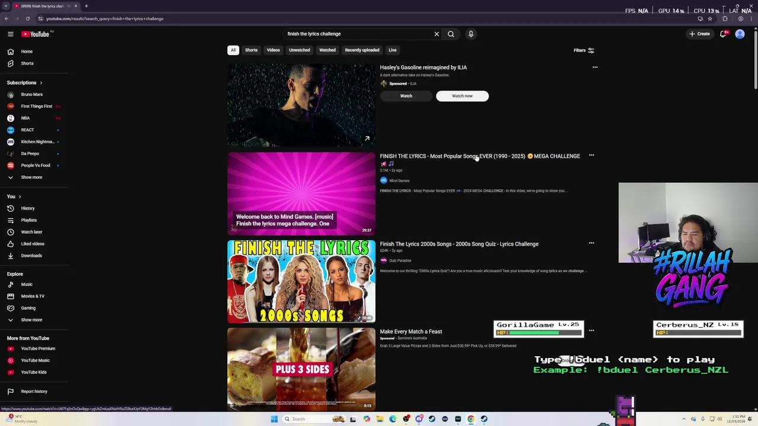758x426 pixels.
Task: Select the Recently uploaded filter chip
Action: pyautogui.click(x=362, y=50)
